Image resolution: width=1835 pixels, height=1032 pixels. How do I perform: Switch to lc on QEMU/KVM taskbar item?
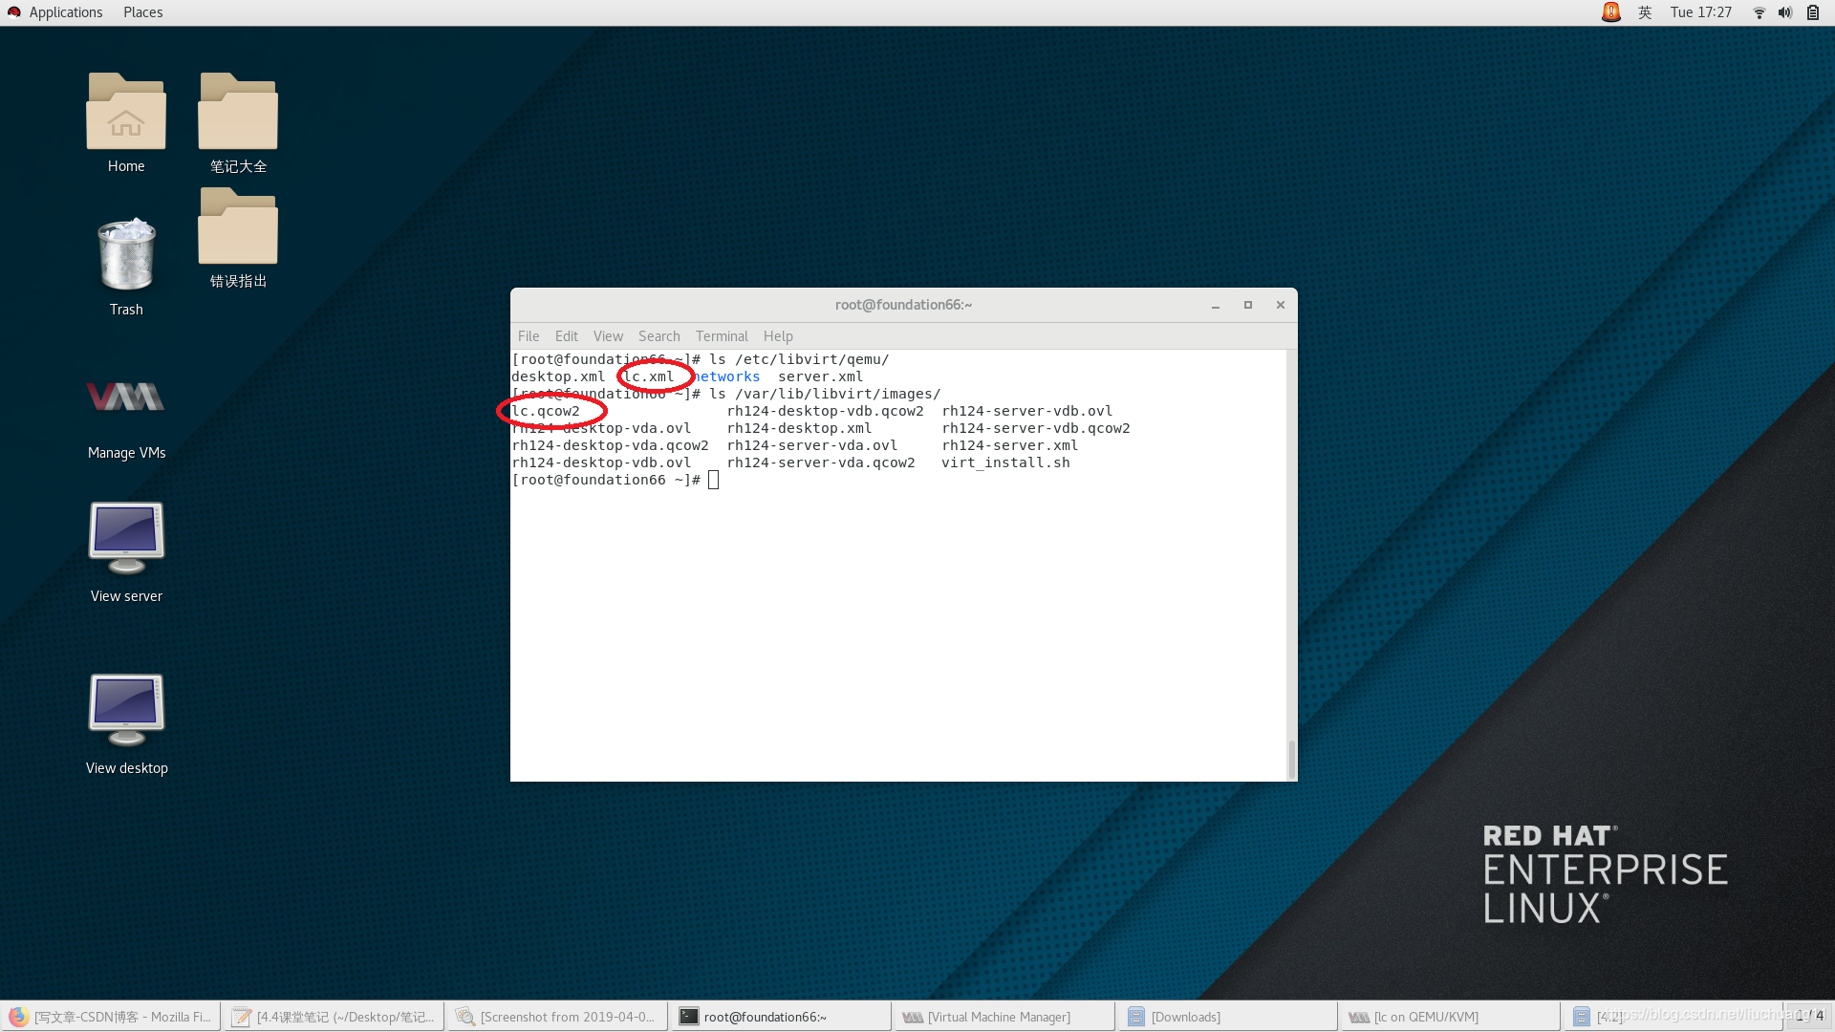1452,1017
